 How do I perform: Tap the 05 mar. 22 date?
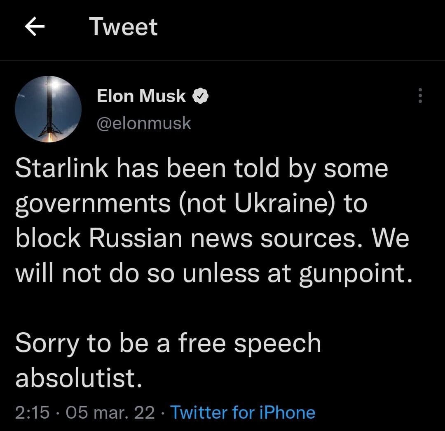point(110,412)
